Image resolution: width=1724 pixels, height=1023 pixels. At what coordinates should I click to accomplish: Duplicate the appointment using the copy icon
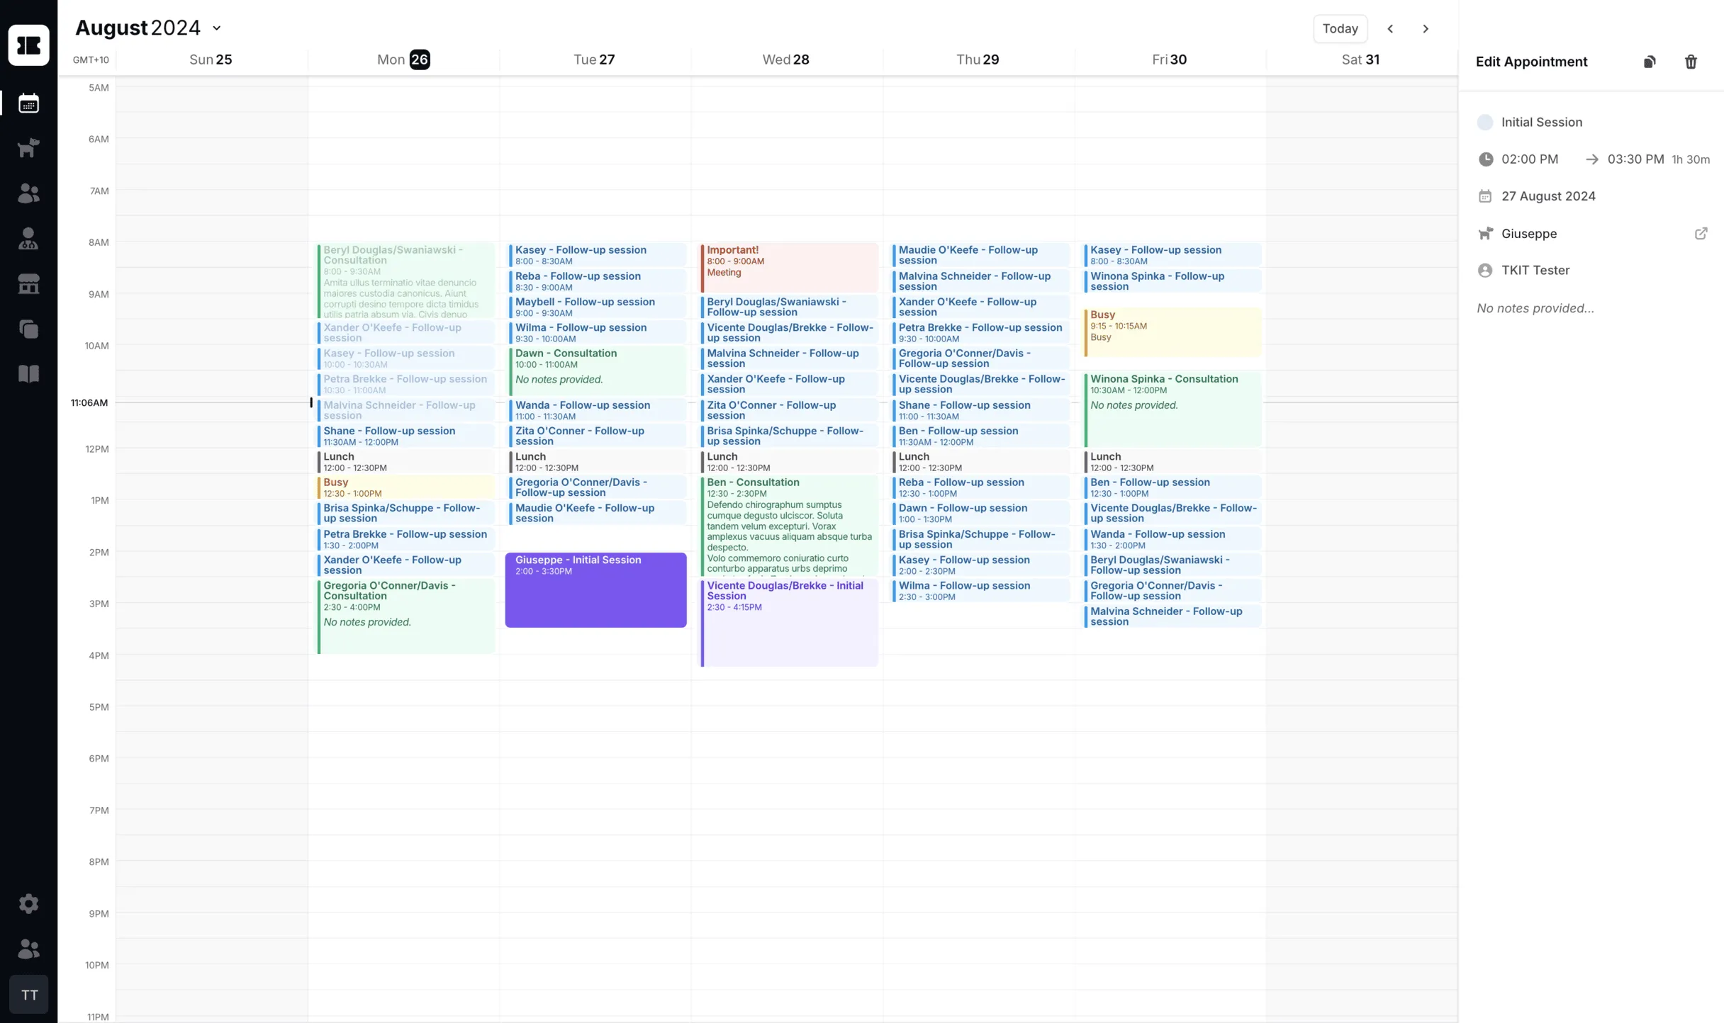click(x=1650, y=62)
